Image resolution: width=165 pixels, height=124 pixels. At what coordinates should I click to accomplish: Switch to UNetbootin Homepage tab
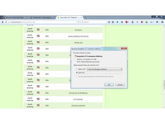click(42, 18)
